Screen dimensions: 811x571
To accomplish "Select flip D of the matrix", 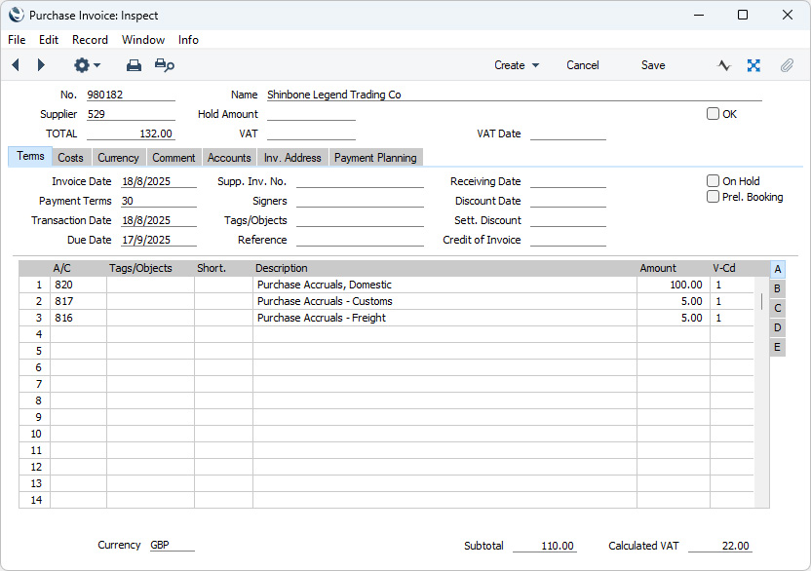I will coord(778,327).
